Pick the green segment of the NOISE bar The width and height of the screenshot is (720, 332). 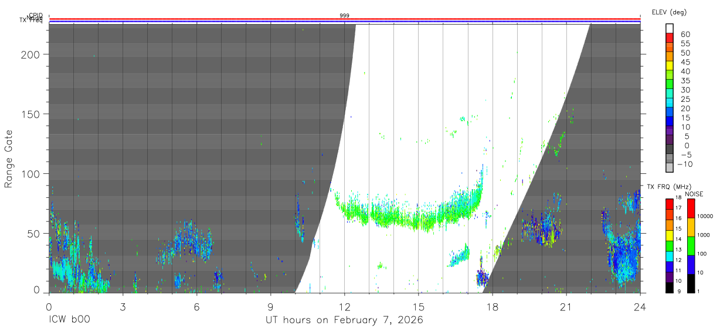pyautogui.click(x=691, y=246)
